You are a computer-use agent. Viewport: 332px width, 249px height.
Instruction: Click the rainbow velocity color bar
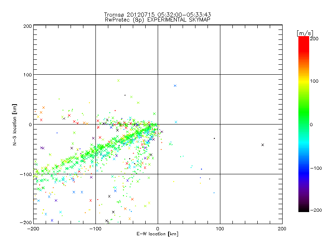click(x=304, y=124)
